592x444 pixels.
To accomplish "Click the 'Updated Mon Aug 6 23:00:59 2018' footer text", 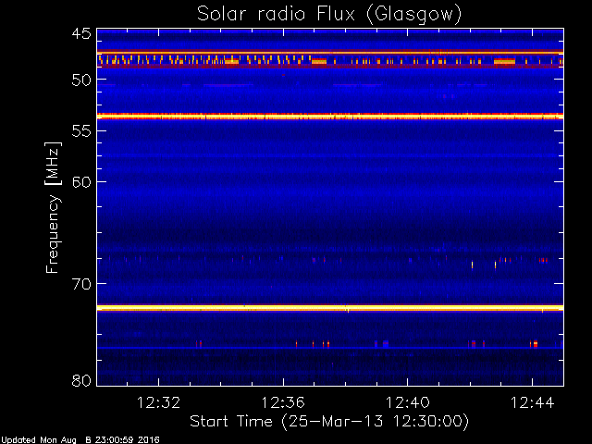I will coord(80,440).
